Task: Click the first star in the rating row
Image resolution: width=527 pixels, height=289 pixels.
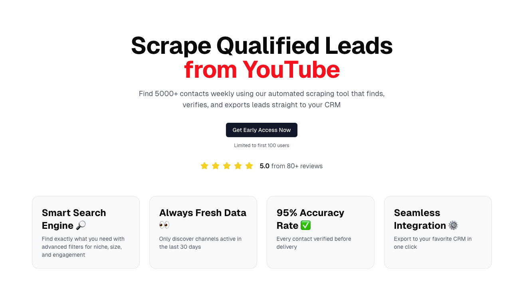Action: pos(204,165)
